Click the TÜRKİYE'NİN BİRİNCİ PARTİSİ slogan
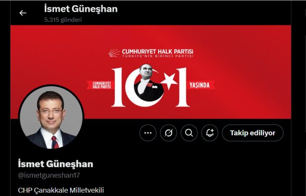 [x=158, y=56]
